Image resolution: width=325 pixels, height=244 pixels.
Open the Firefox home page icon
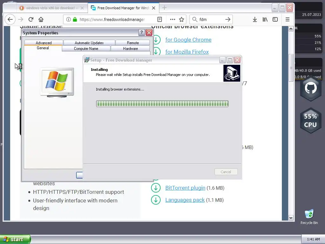point(41,19)
